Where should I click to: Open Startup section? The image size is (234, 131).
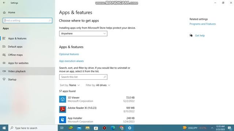tap(27, 79)
